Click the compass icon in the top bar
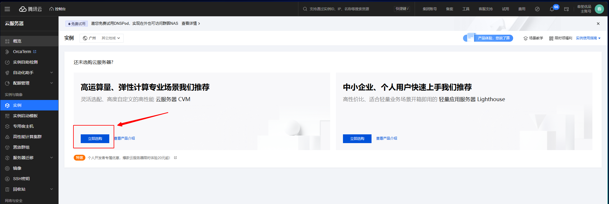Screen dimensions: 609x204 (x=537, y=9)
